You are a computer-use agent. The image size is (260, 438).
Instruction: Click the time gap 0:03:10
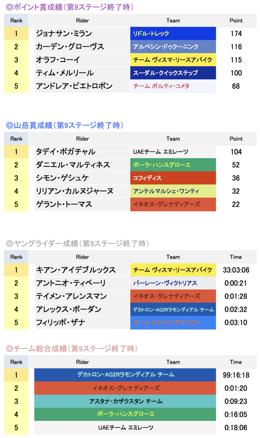point(236,323)
